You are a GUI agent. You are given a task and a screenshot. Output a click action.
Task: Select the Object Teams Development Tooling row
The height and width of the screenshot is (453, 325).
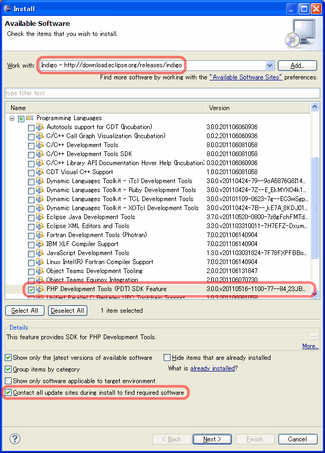[158, 271]
